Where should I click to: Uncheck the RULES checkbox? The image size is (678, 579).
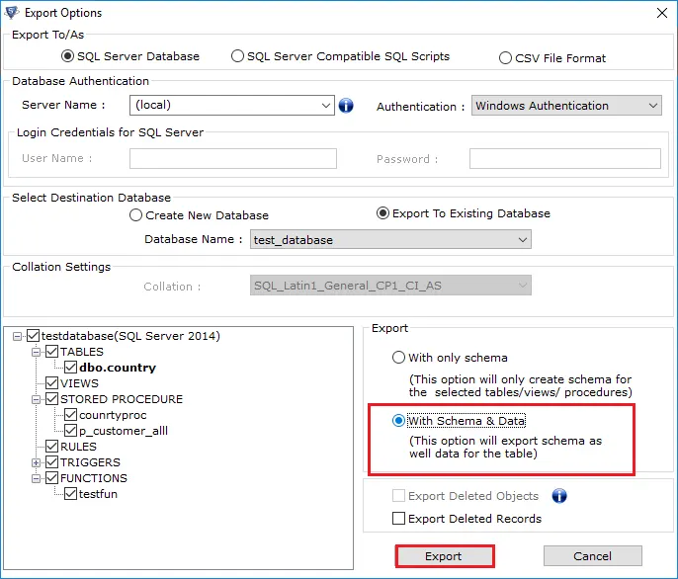(51, 447)
